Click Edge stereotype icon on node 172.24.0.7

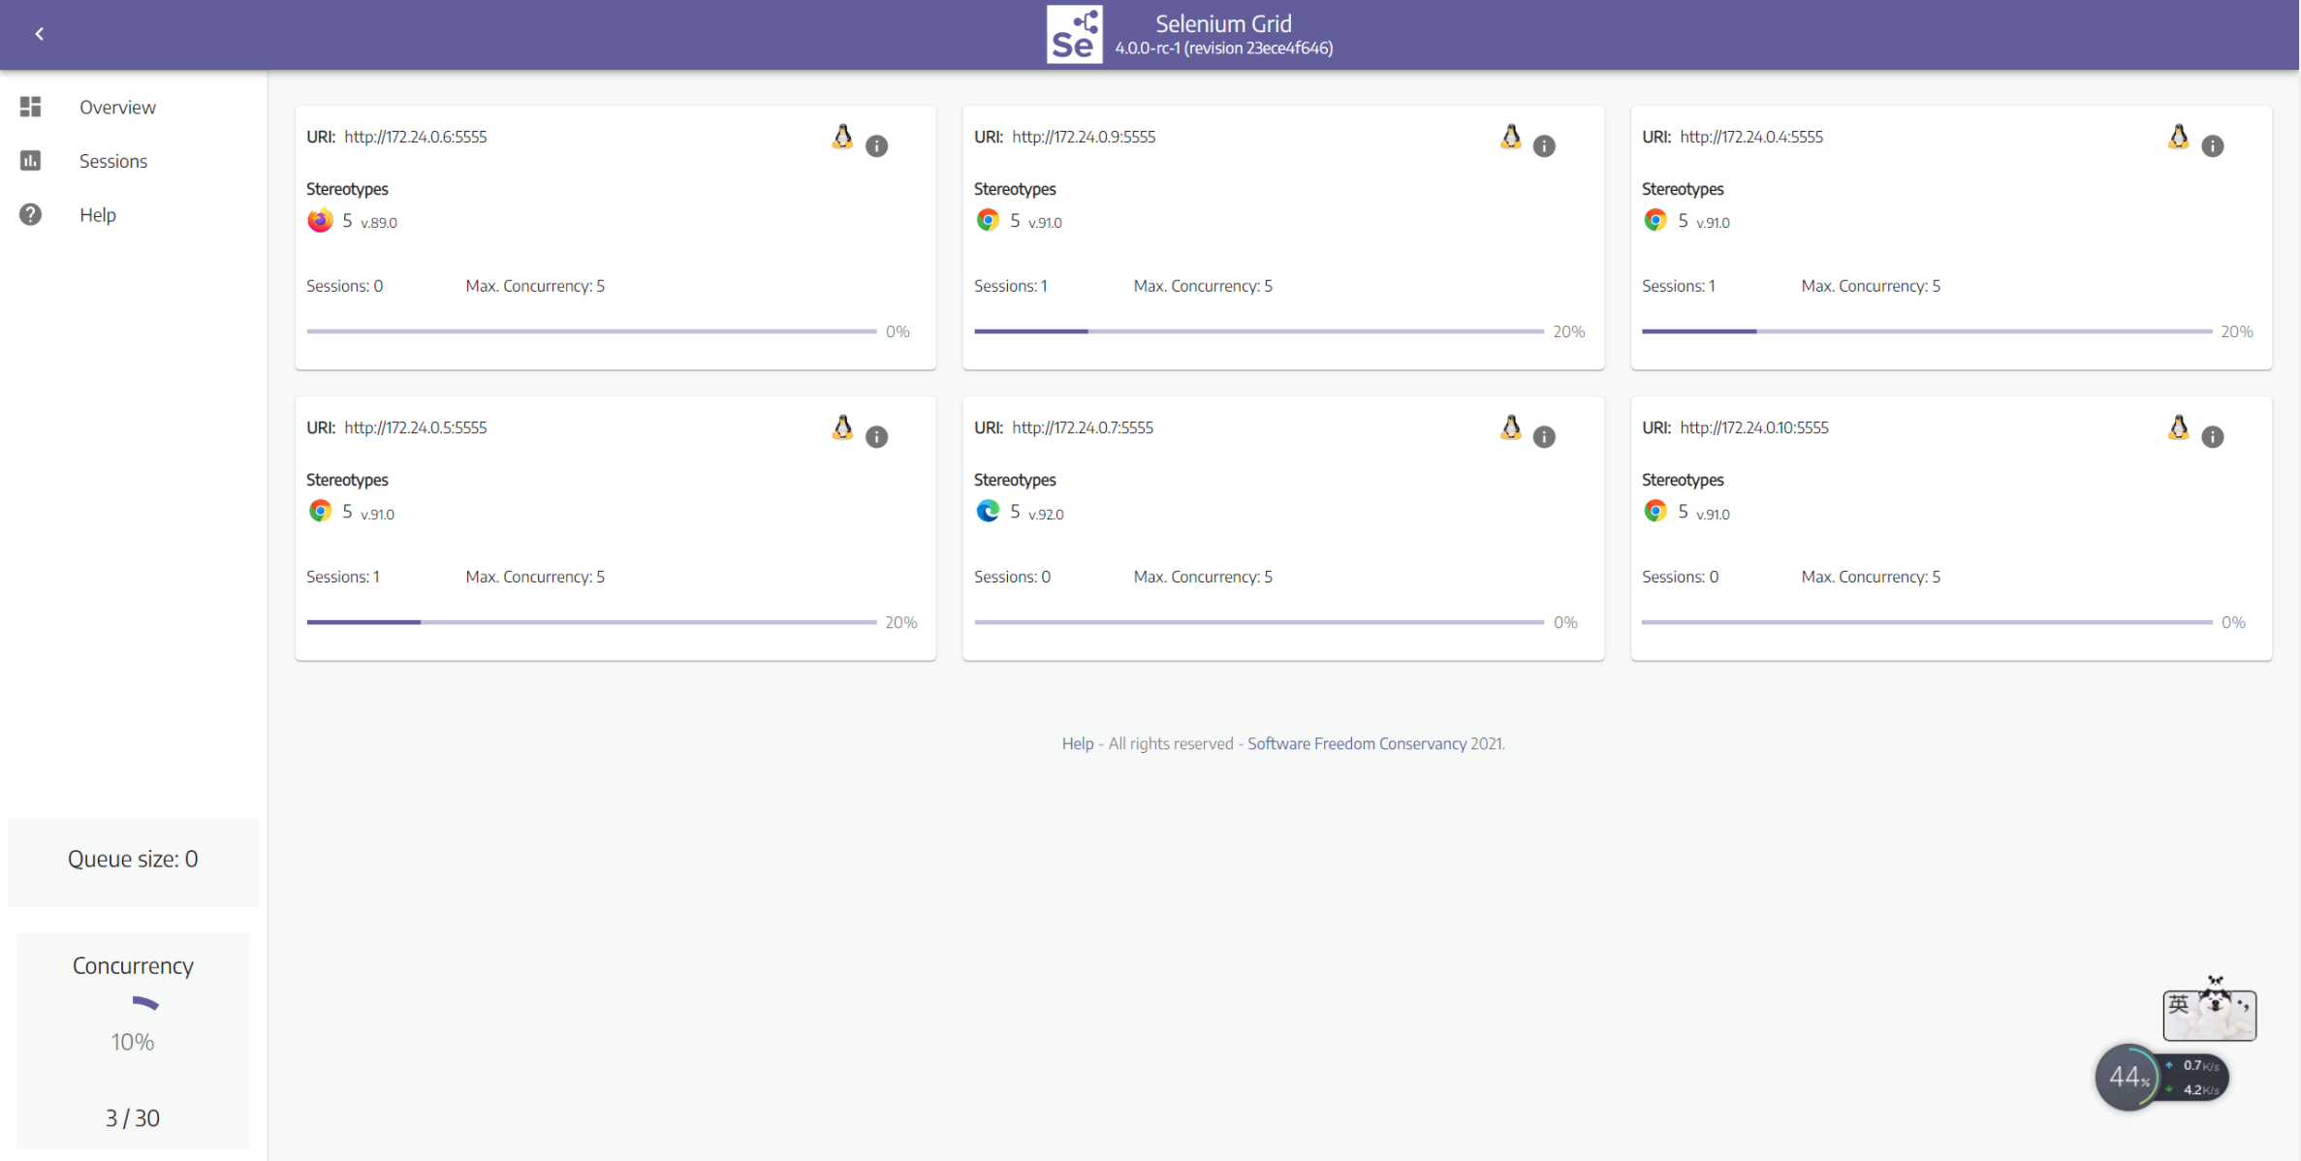[x=988, y=512]
